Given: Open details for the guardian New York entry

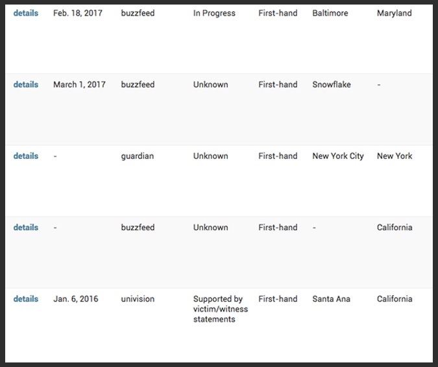Looking at the screenshot, I should [x=25, y=156].
